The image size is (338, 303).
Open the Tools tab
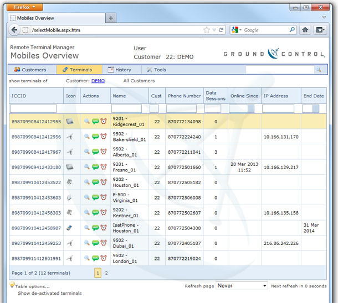pos(156,70)
